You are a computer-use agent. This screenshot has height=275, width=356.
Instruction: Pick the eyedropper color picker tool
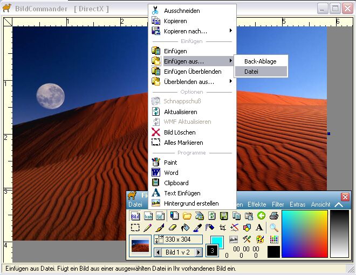click(x=197, y=228)
